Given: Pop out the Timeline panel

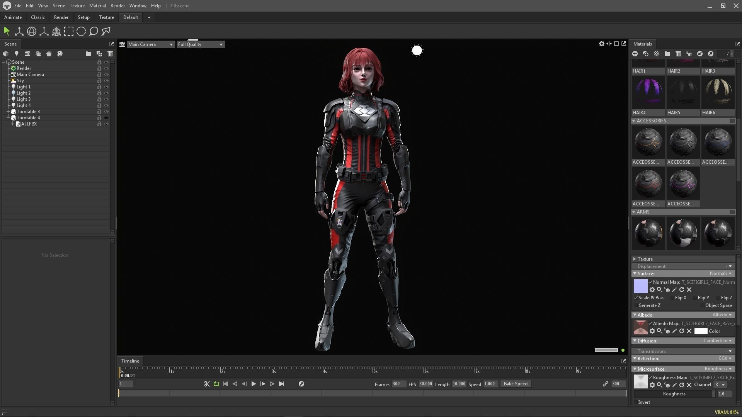Looking at the screenshot, I should click(x=623, y=361).
